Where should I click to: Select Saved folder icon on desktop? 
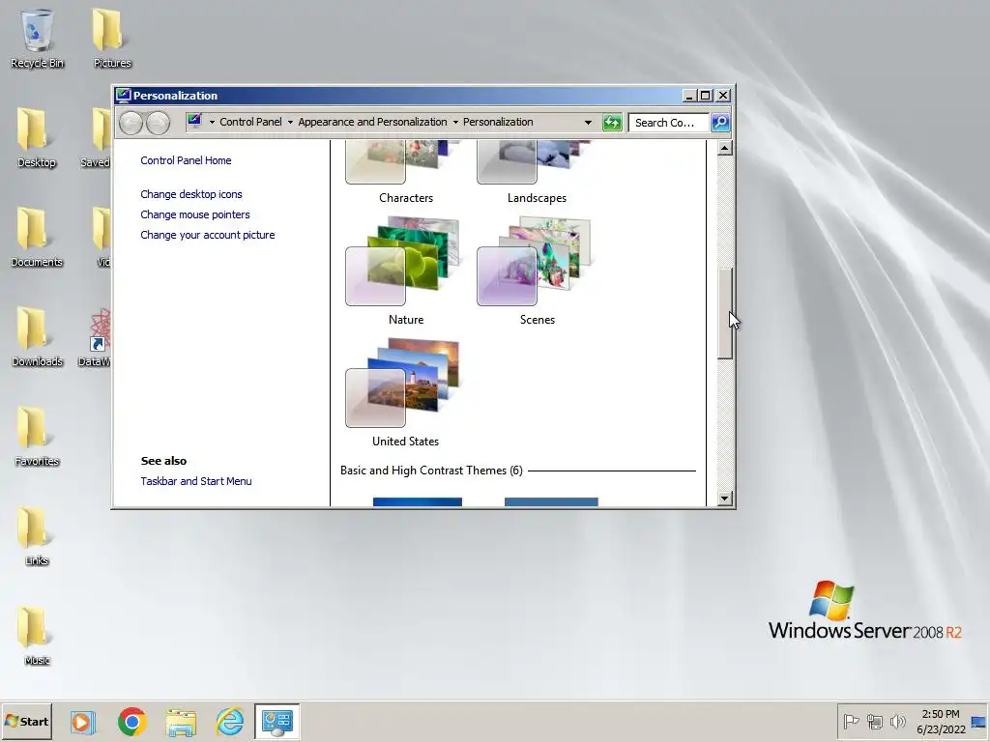[x=98, y=139]
